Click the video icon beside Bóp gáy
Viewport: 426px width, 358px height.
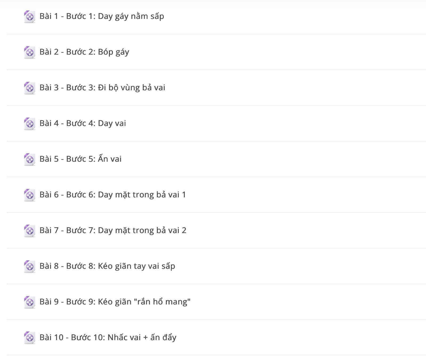pyautogui.click(x=30, y=52)
